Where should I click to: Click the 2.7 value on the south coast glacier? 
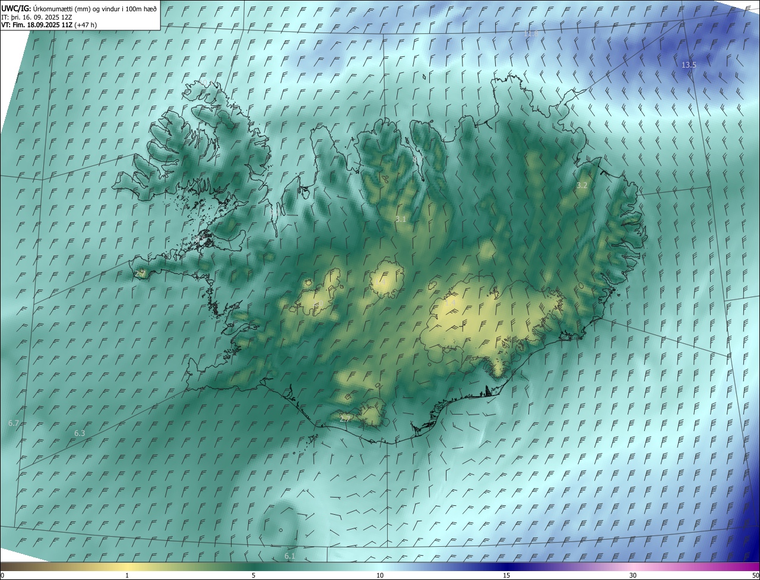(x=345, y=418)
